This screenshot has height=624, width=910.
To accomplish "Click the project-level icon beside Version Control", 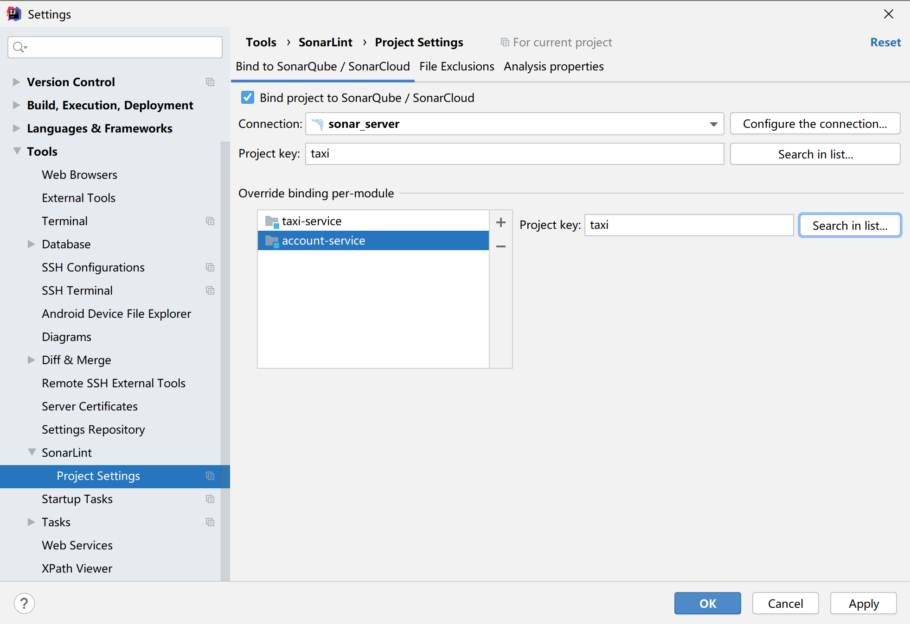I will point(210,82).
